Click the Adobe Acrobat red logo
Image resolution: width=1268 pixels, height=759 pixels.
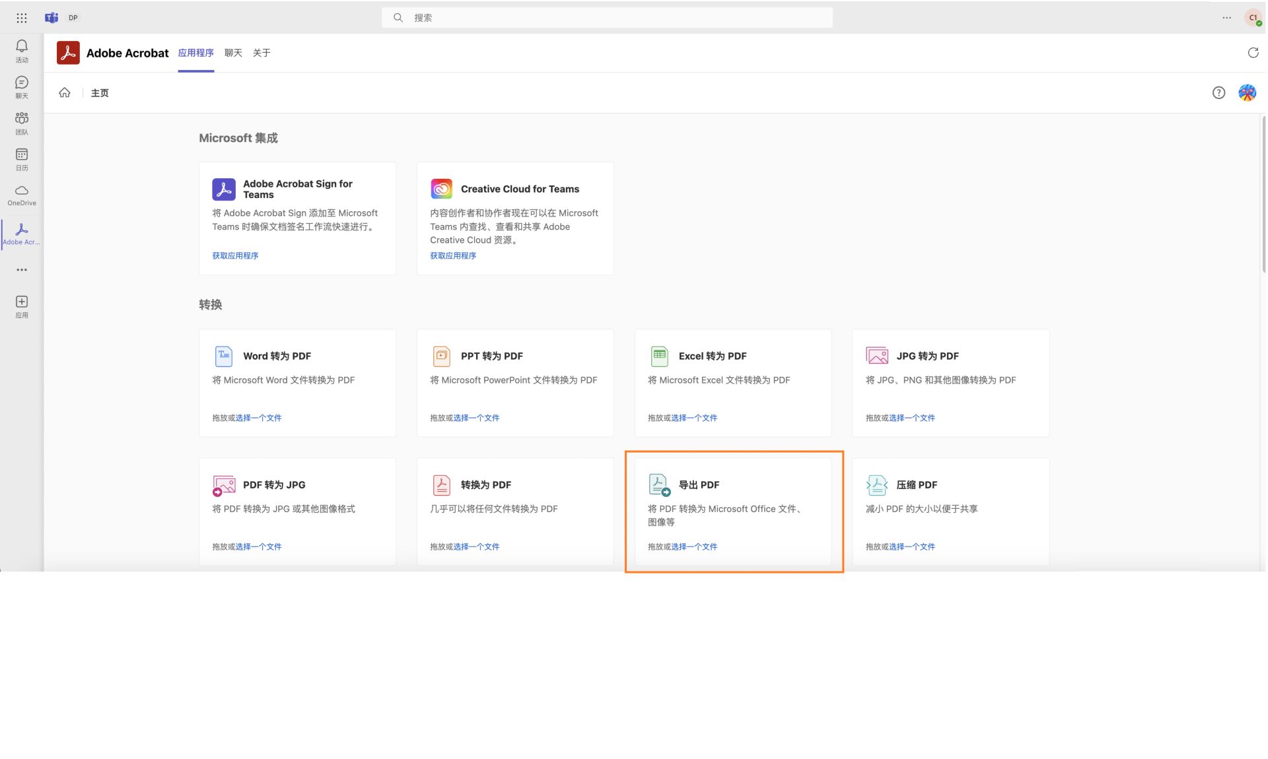(68, 53)
